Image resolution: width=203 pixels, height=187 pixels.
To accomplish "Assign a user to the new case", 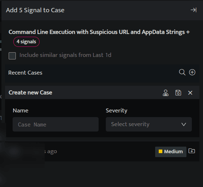I will [166, 93].
